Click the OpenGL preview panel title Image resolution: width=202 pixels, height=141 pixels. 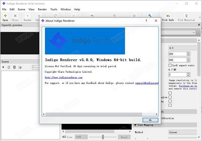tap(12, 25)
